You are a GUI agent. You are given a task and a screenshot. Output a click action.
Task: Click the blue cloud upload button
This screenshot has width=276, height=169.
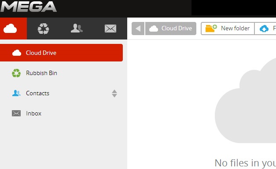(265, 29)
